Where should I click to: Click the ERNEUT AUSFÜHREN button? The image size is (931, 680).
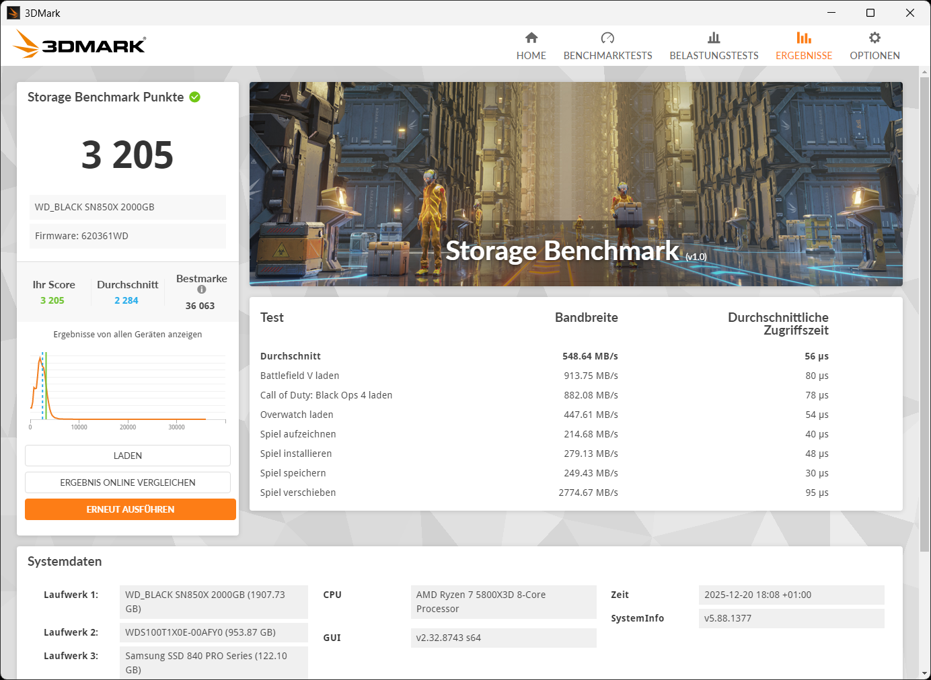click(131, 509)
